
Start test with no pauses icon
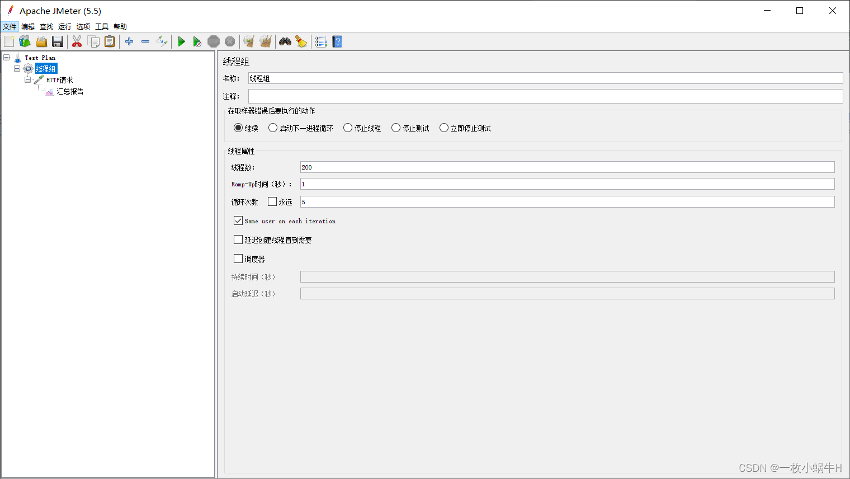point(197,41)
